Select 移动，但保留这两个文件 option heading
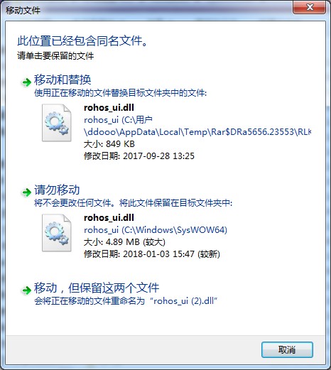 [97, 288]
